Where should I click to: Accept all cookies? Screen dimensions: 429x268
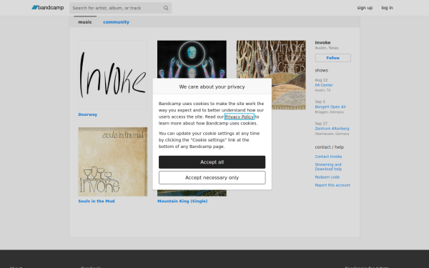pyautogui.click(x=212, y=162)
